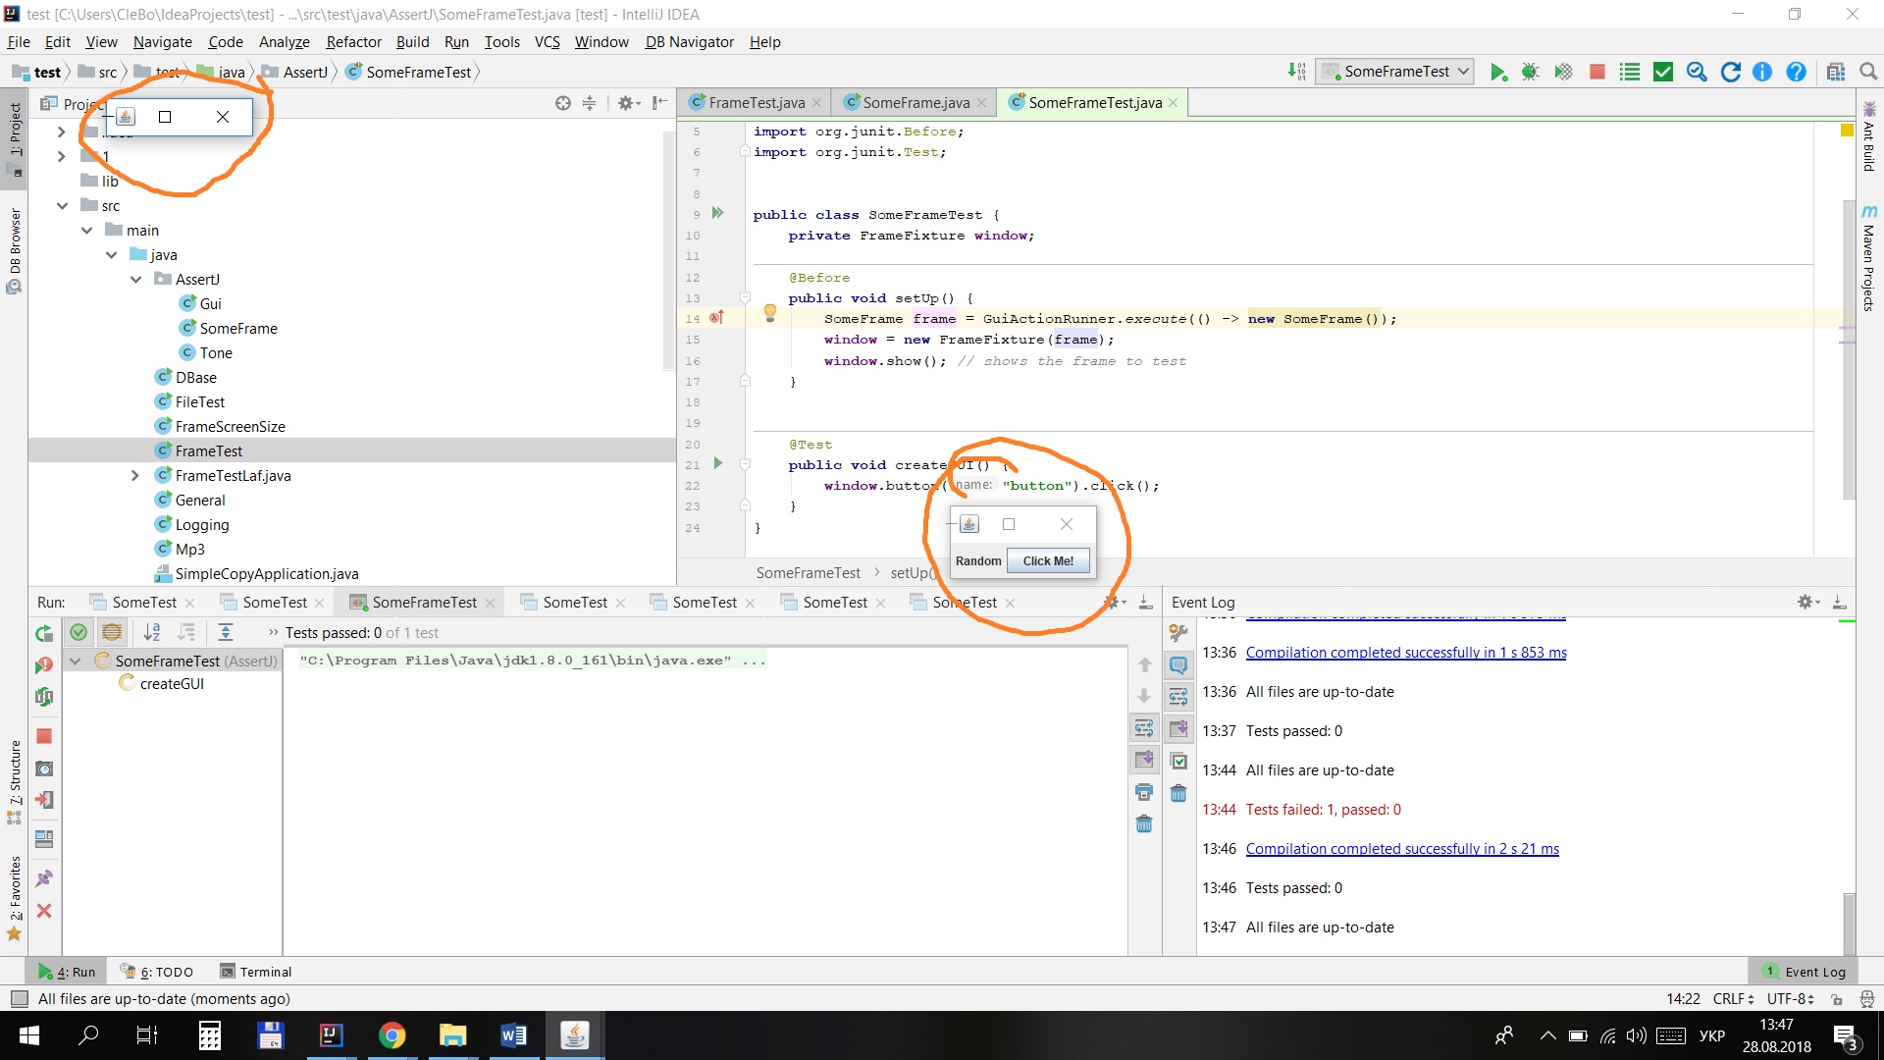Start the Debug bug icon
This screenshot has height=1060, width=1884.
(x=1530, y=72)
